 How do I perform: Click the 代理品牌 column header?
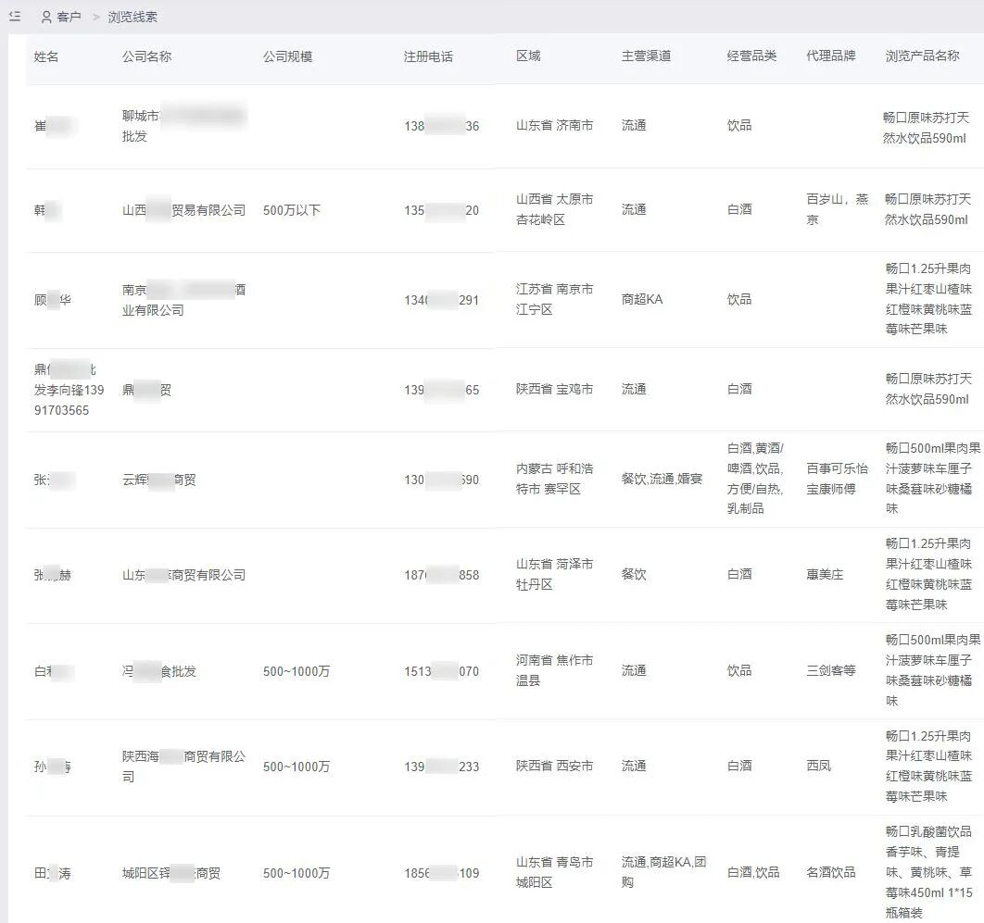[x=831, y=56]
